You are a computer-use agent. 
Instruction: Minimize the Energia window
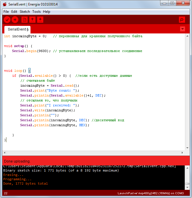pos(164,3)
